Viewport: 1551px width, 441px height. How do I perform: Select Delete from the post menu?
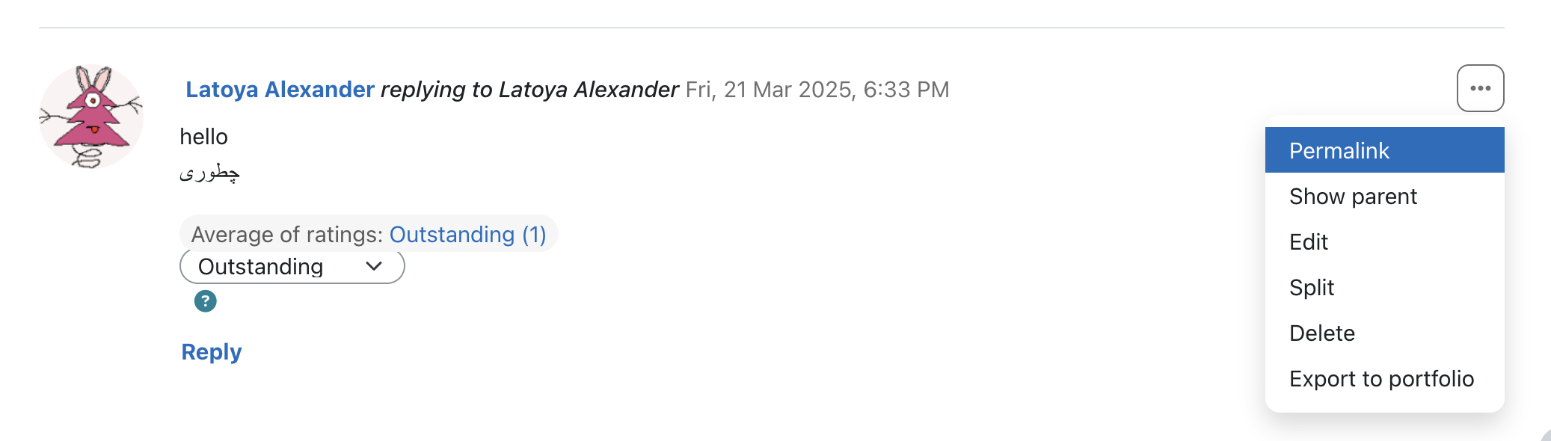1384,333
